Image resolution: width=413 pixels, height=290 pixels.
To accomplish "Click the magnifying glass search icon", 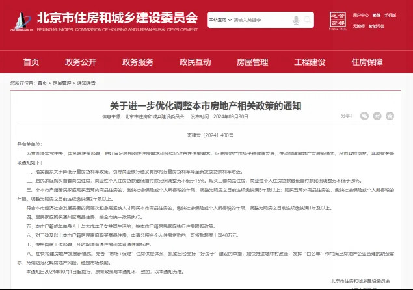I will 307,20.
